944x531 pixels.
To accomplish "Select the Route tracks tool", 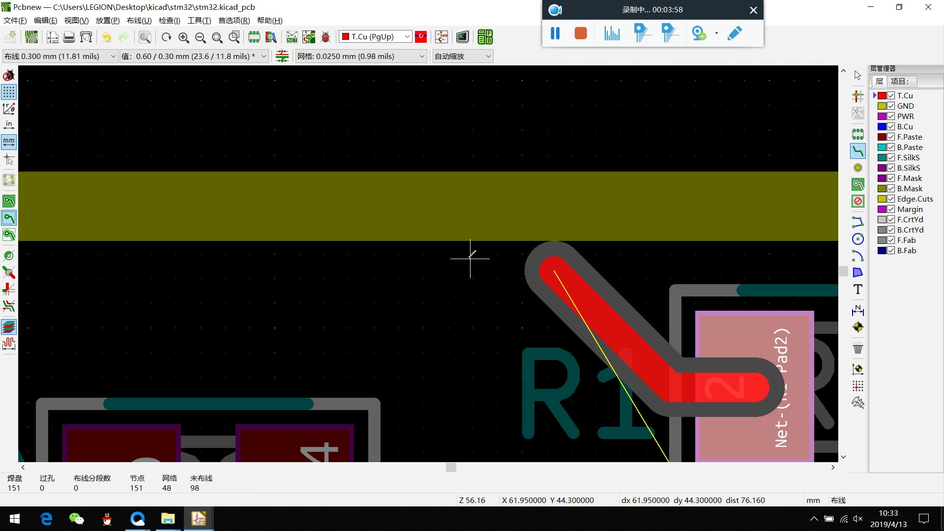I will click(x=857, y=151).
